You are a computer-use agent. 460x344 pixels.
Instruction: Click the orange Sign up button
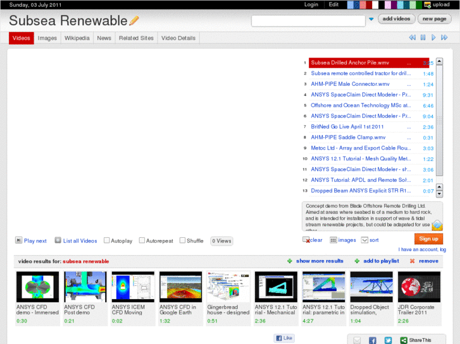point(428,239)
